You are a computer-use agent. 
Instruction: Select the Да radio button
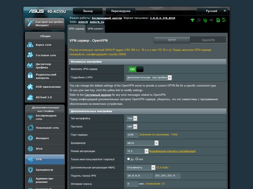(129, 159)
